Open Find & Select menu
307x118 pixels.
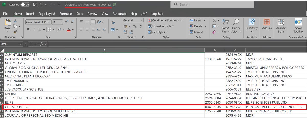click(236, 26)
